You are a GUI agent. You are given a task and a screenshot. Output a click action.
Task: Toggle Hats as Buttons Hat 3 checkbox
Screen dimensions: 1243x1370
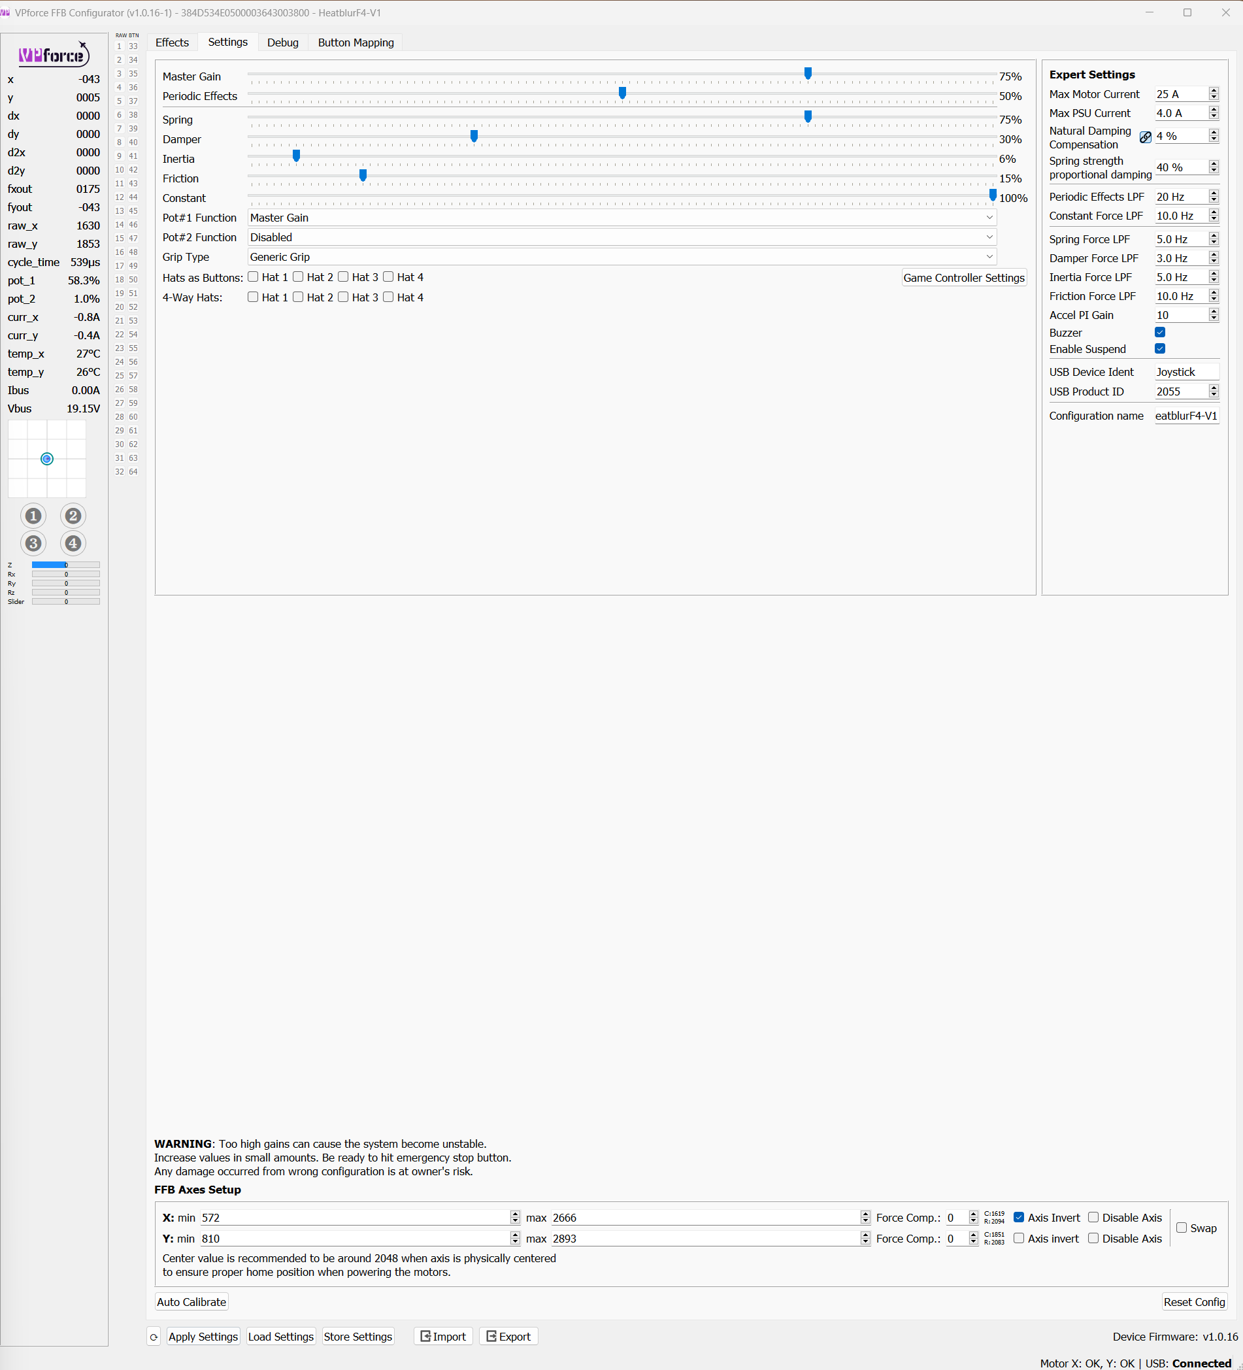point(343,276)
